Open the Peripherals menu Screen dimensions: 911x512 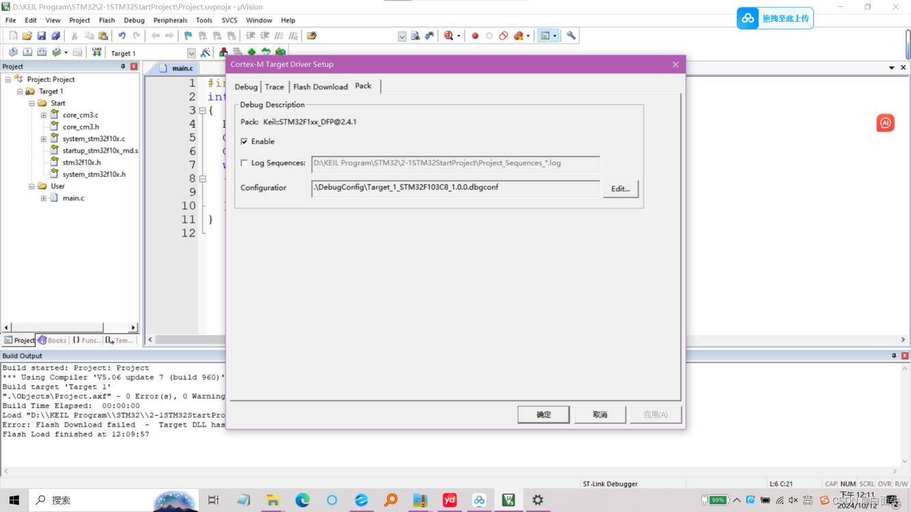pyautogui.click(x=170, y=20)
